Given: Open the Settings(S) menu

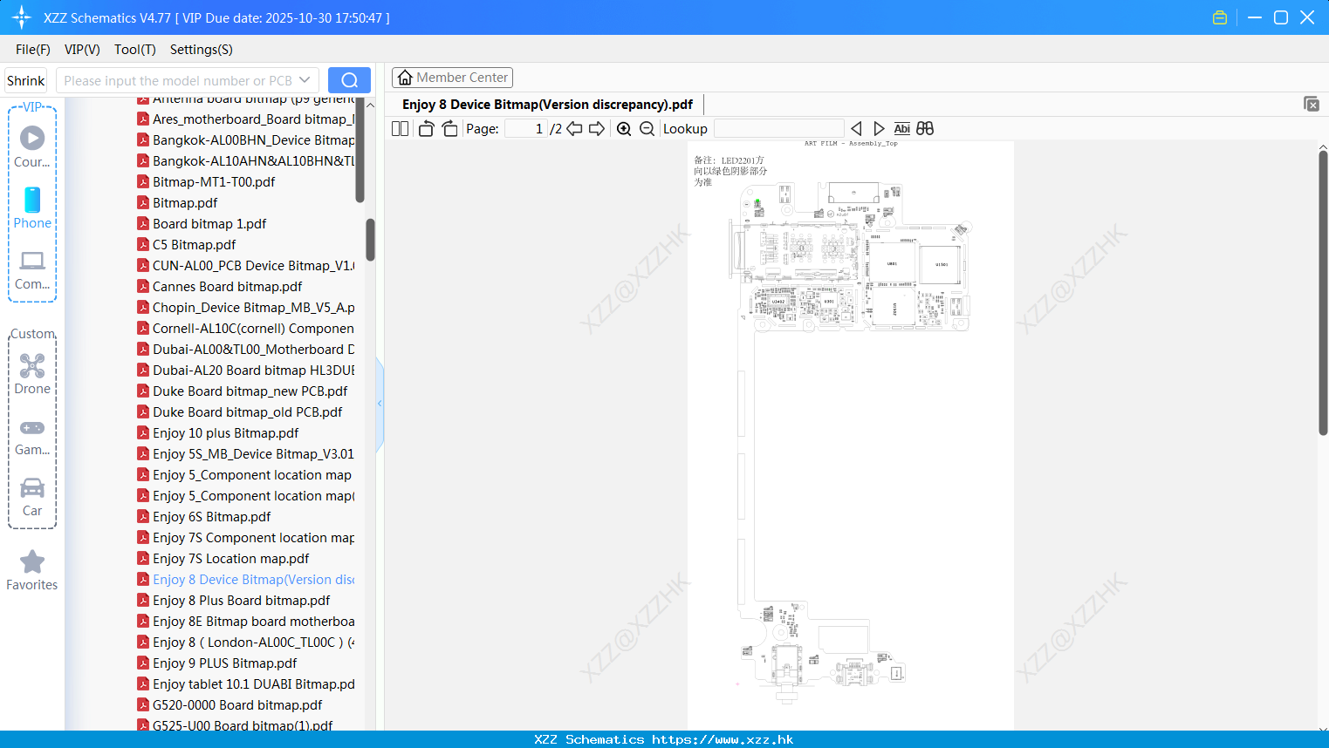Looking at the screenshot, I should pyautogui.click(x=202, y=50).
